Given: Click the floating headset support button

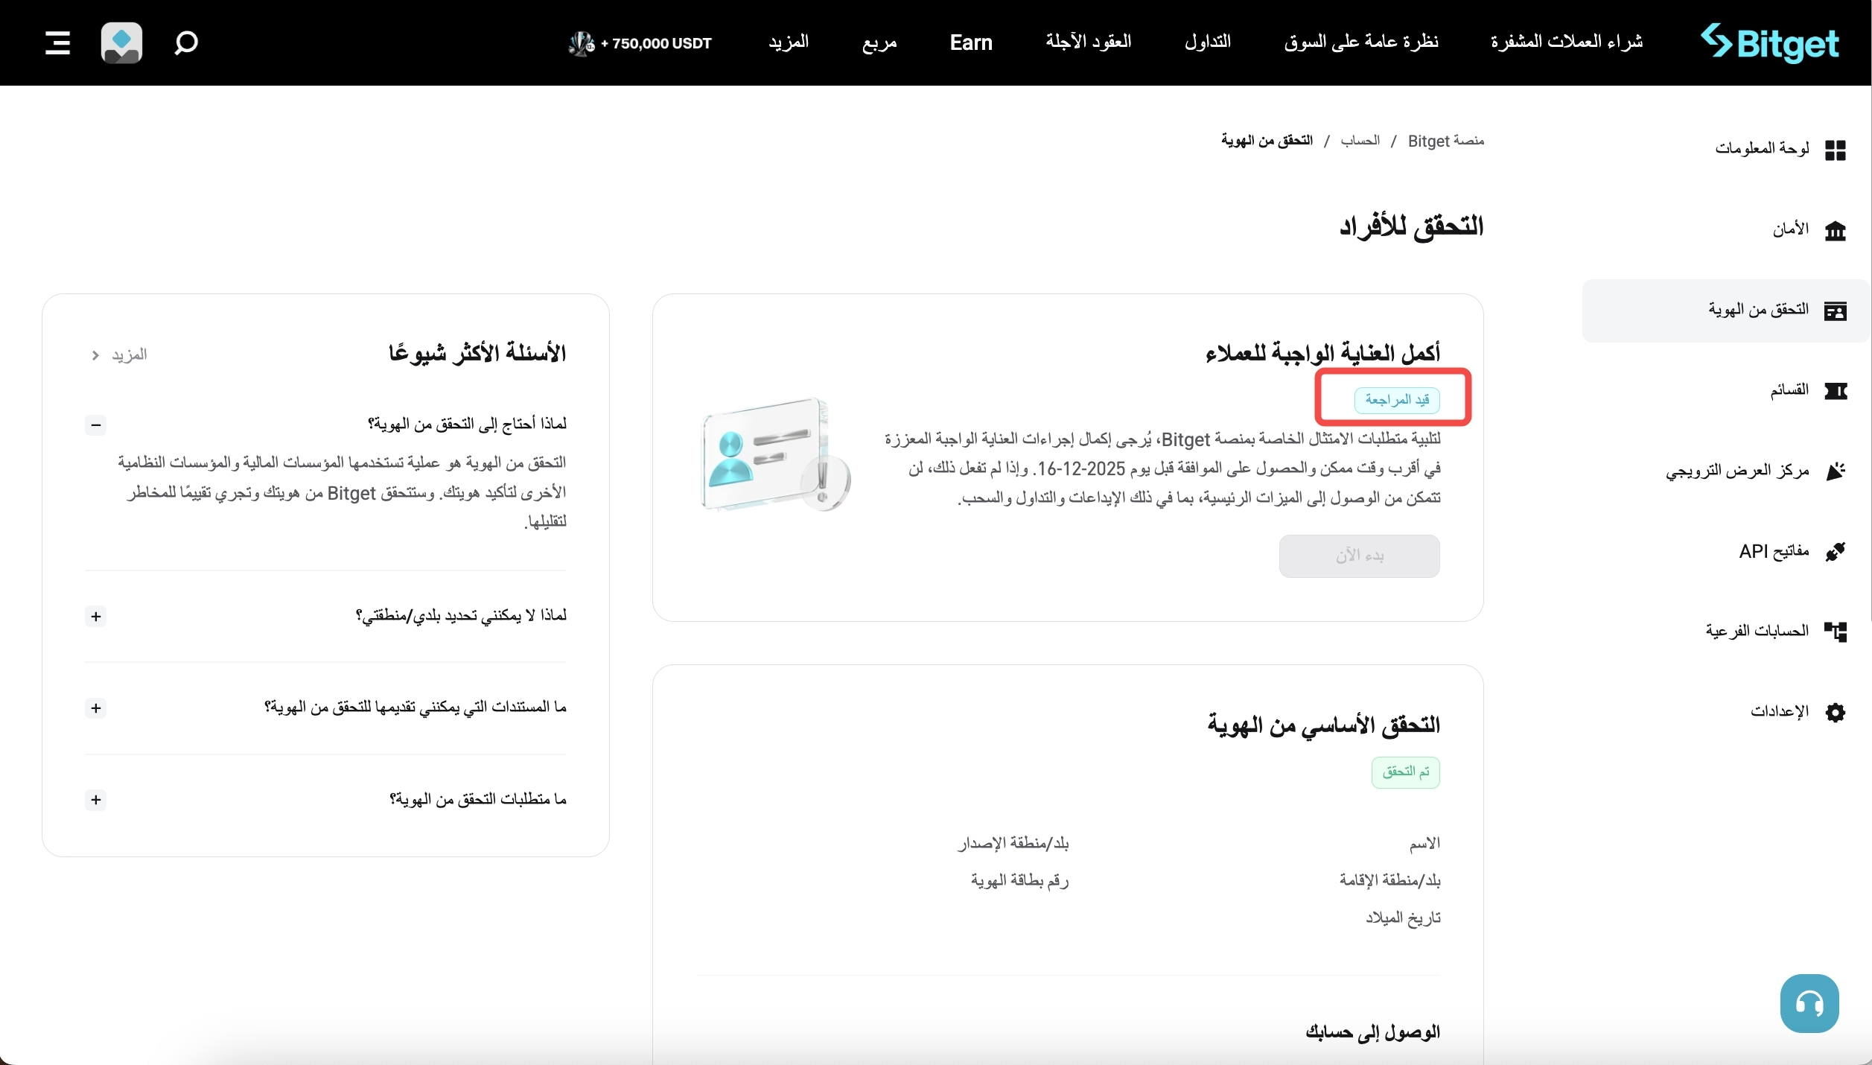Looking at the screenshot, I should point(1809,1002).
